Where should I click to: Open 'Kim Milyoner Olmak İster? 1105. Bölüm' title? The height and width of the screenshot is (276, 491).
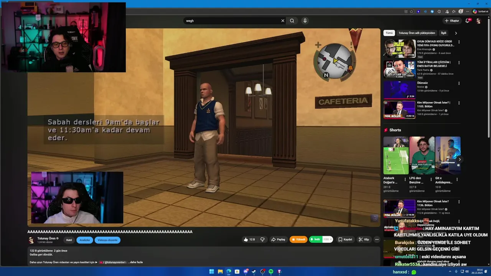433,104
